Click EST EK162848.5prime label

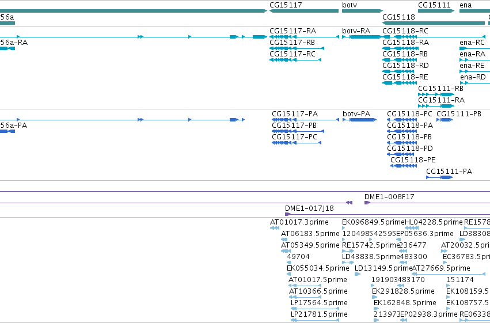coord(405,303)
